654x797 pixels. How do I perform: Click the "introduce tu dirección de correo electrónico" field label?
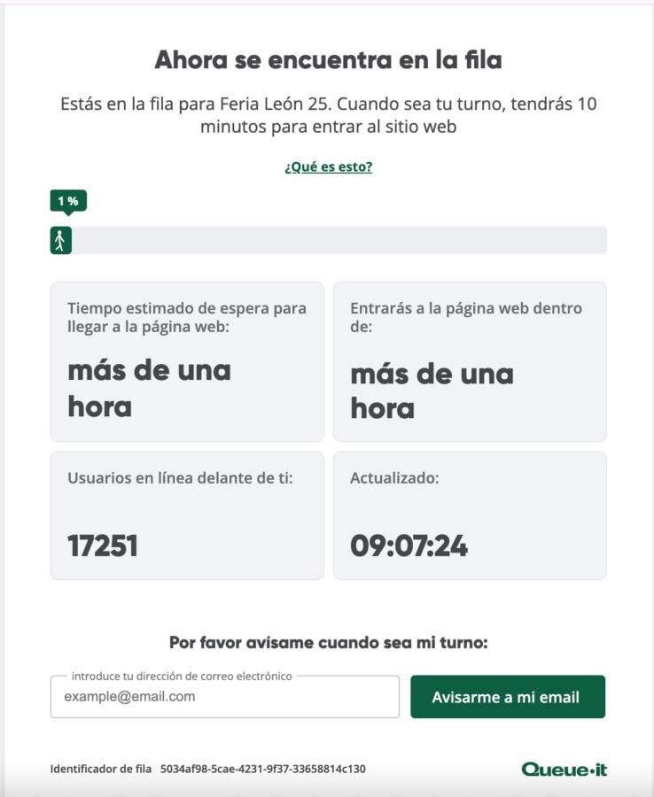click(182, 676)
